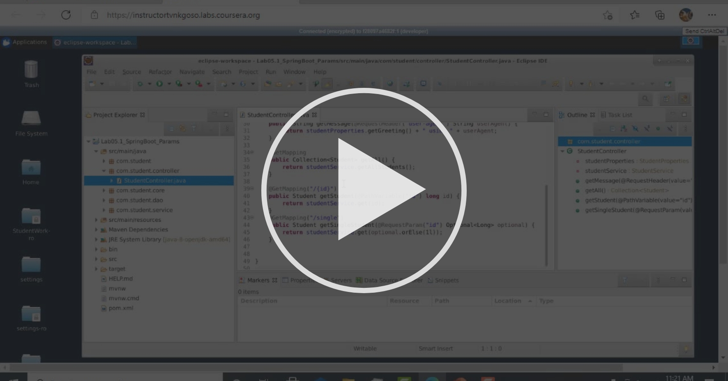Screen dimensions: 728x381
Task: Collapse the com.student.controller package
Action: click(x=104, y=171)
